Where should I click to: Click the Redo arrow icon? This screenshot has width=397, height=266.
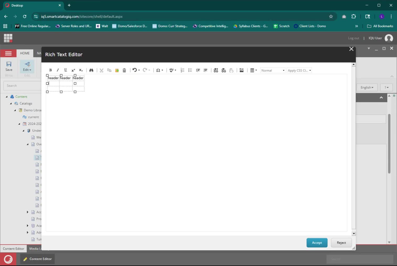click(x=145, y=70)
